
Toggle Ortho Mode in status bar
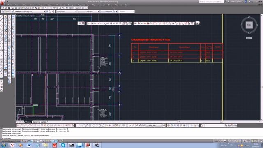point(32,141)
